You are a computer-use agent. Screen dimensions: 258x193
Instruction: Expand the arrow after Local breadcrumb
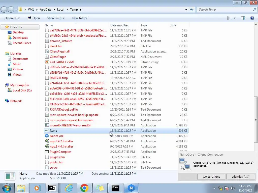[x=67, y=10]
